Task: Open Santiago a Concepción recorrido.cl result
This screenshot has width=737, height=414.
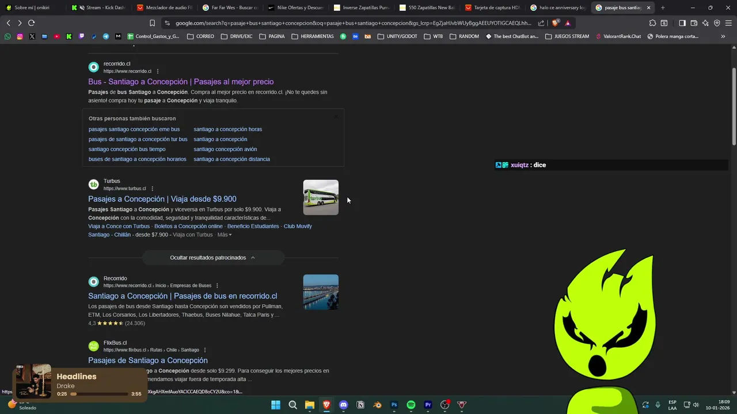Action: pyautogui.click(x=183, y=296)
